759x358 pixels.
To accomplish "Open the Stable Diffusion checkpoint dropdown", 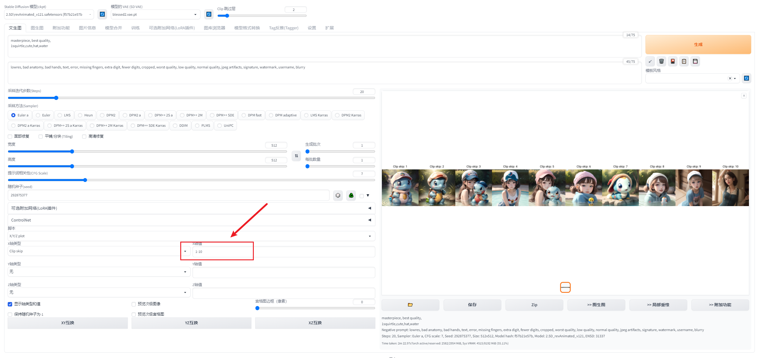I will point(49,14).
